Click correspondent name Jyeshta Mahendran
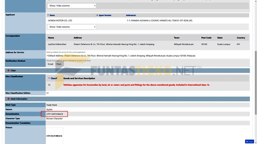The width and height of the screenshot is (257, 144). 57,44
